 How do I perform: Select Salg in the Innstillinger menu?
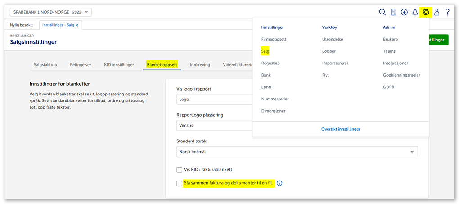tap(265, 51)
